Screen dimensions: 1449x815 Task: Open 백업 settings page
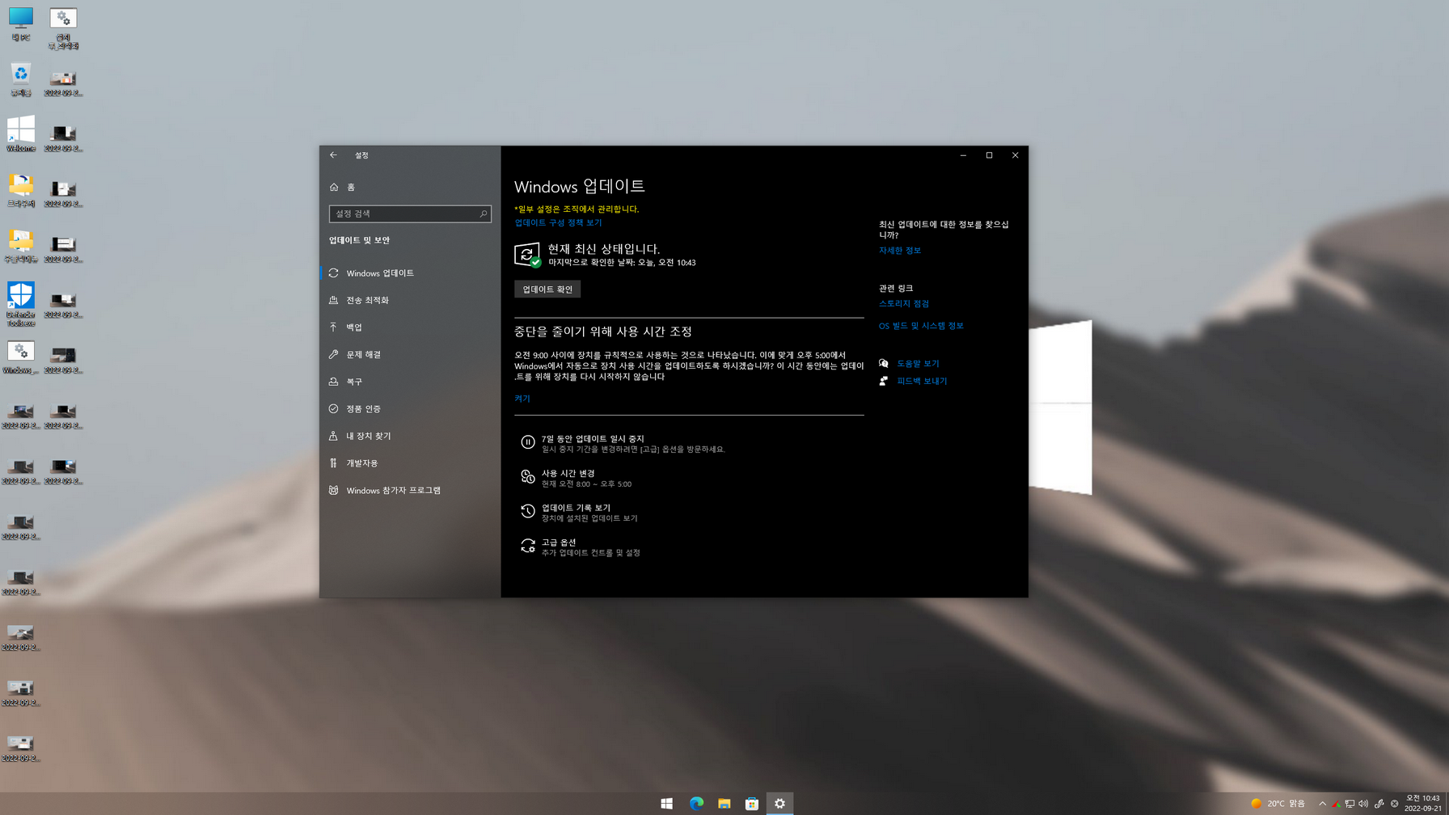click(x=410, y=327)
